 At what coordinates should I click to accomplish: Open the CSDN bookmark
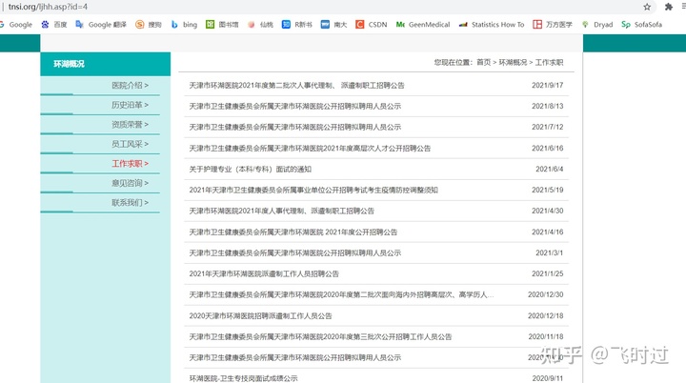pos(372,25)
